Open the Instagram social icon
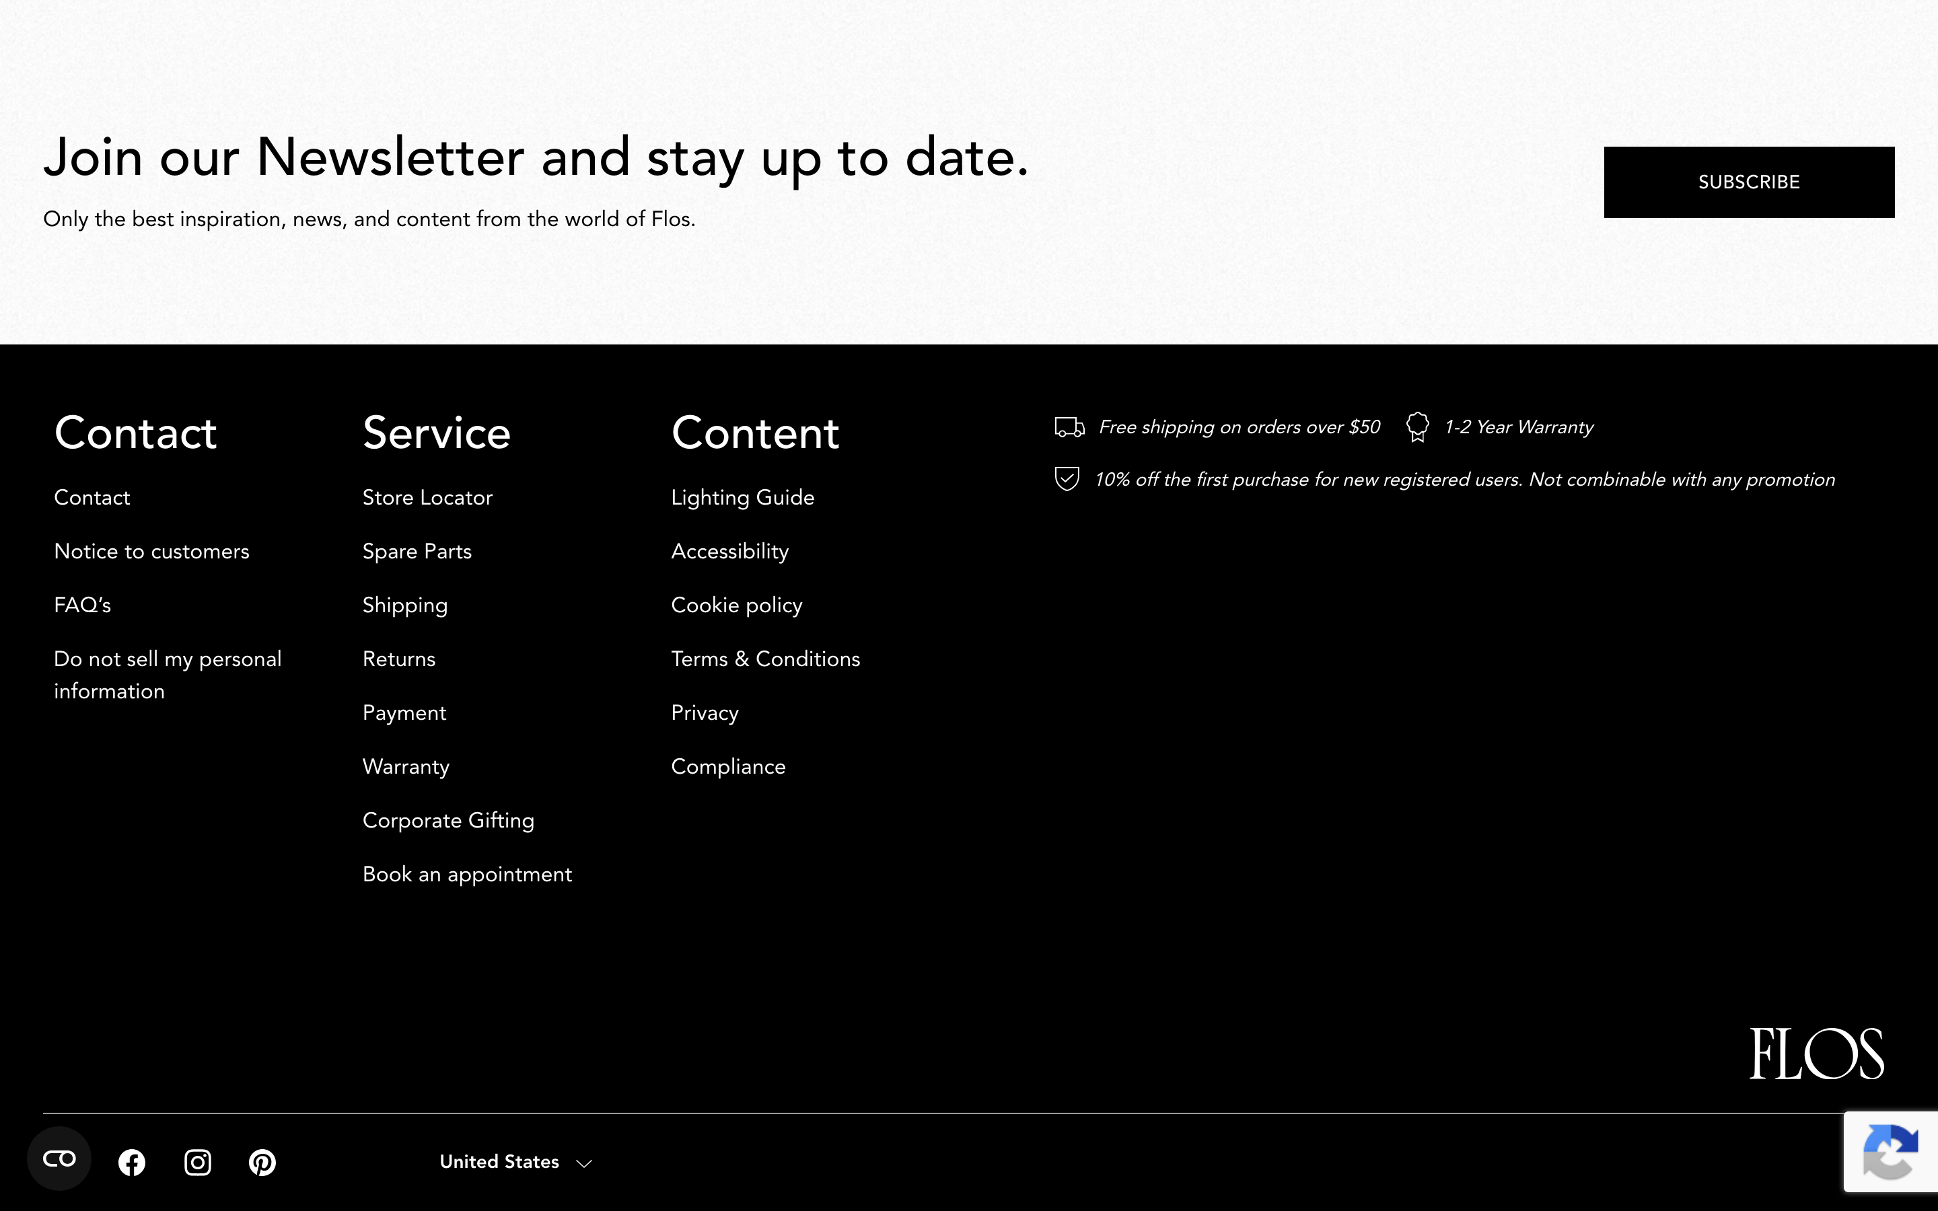Viewport: 1938px width, 1211px height. pyautogui.click(x=198, y=1162)
